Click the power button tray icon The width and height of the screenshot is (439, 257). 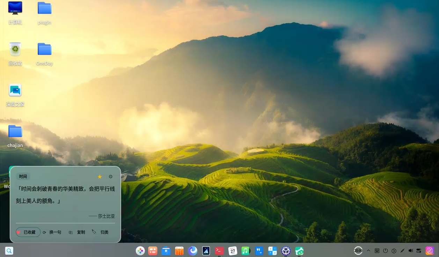[386, 251]
